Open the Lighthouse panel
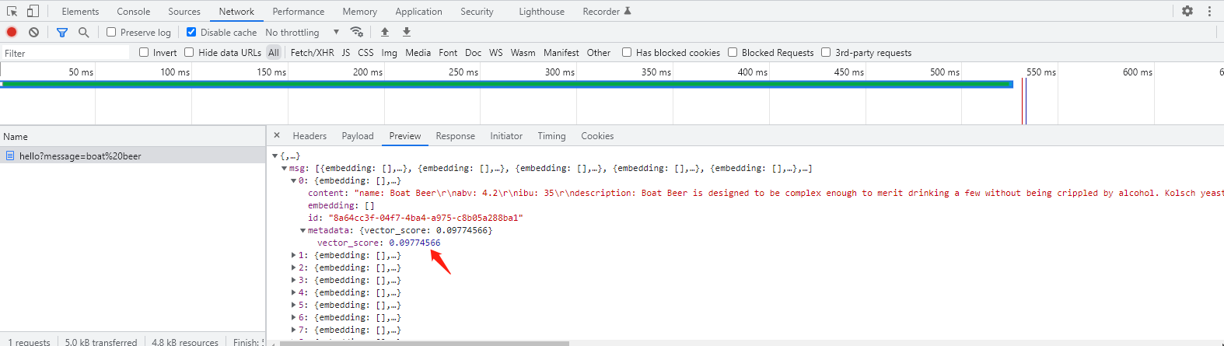Image resolution: width=1224 pixels, height=346 pixels. pos(542,11)
